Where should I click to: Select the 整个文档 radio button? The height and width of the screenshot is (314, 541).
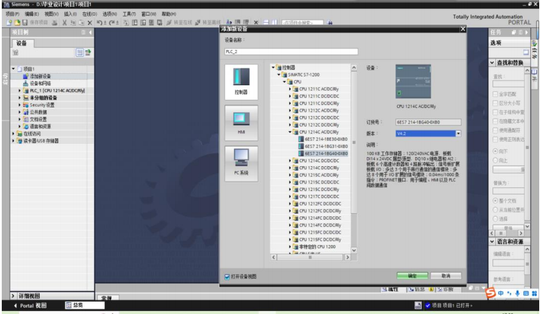click(495, 201)
